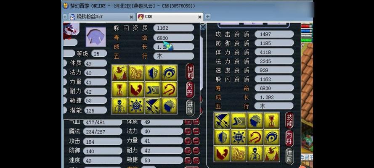Screen dimensions: 374x168
Task: Add a new tab with the plus button
Action: pyautogui.click(x=208, y=17)
